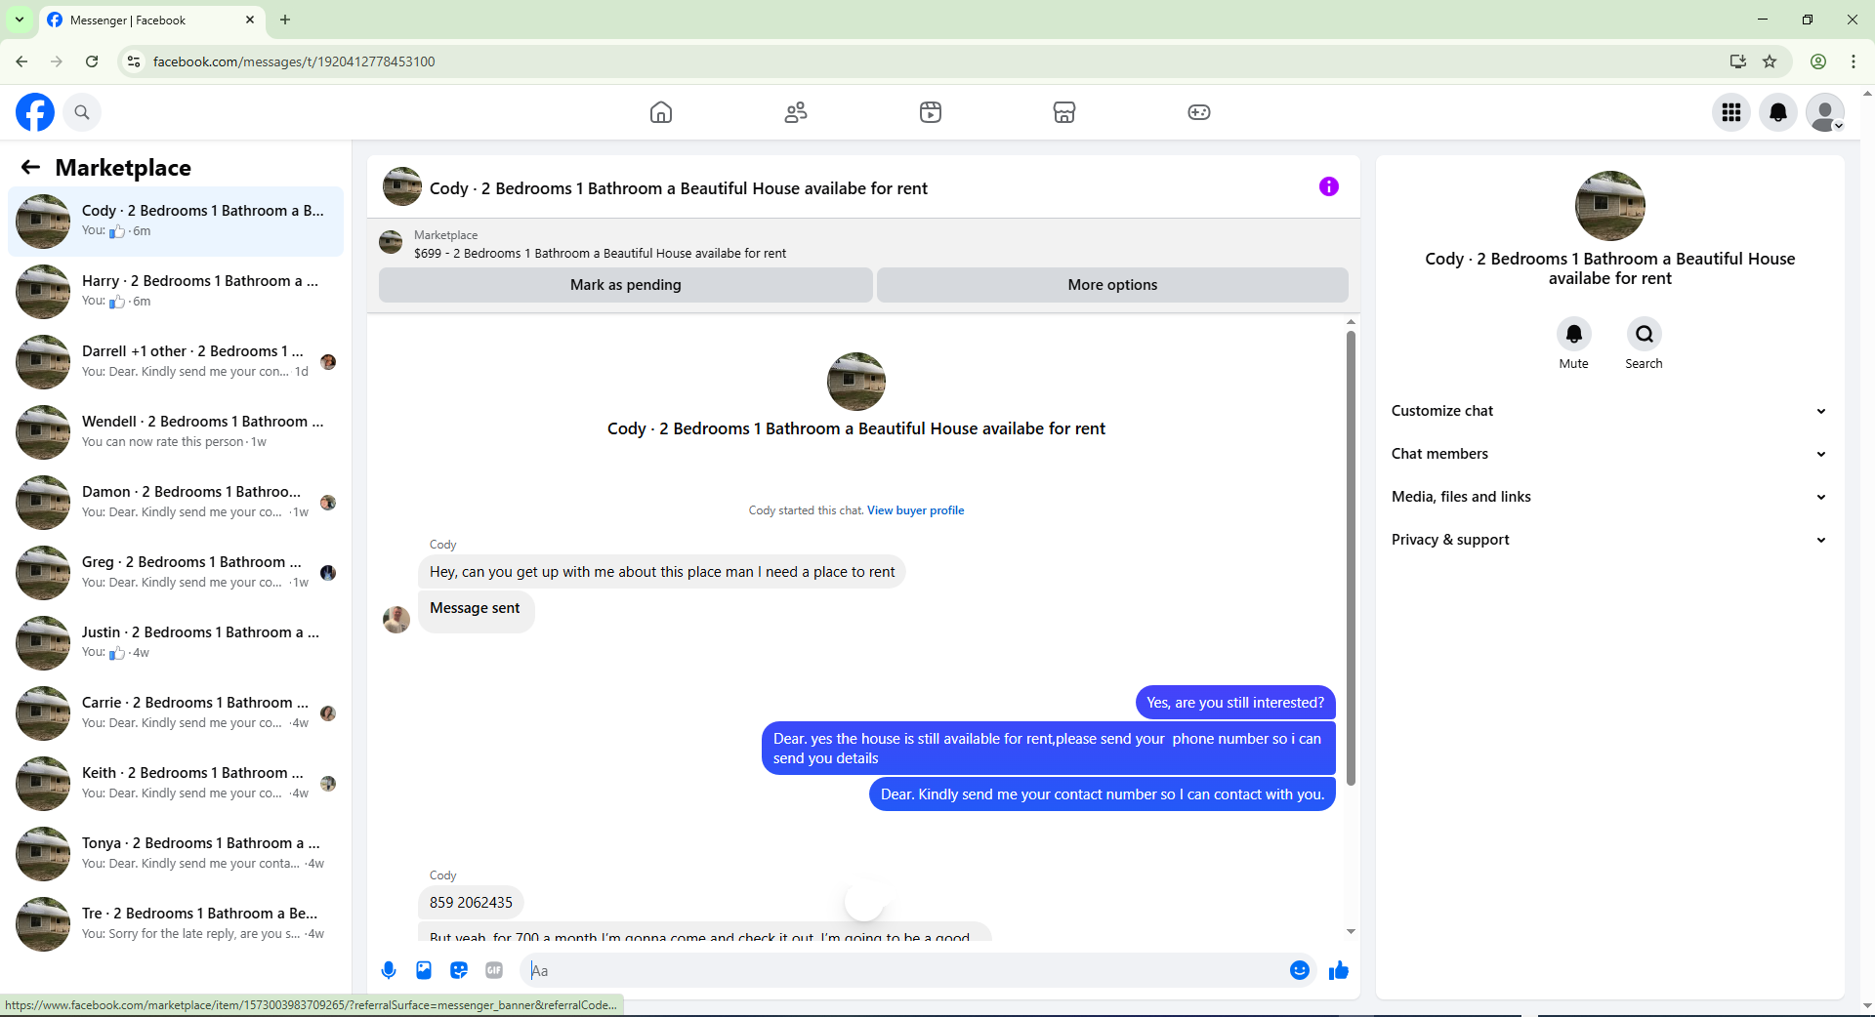Screen dimensions: 1875x1017
Task: Click More options button
Action: (x=1112, y=285)
